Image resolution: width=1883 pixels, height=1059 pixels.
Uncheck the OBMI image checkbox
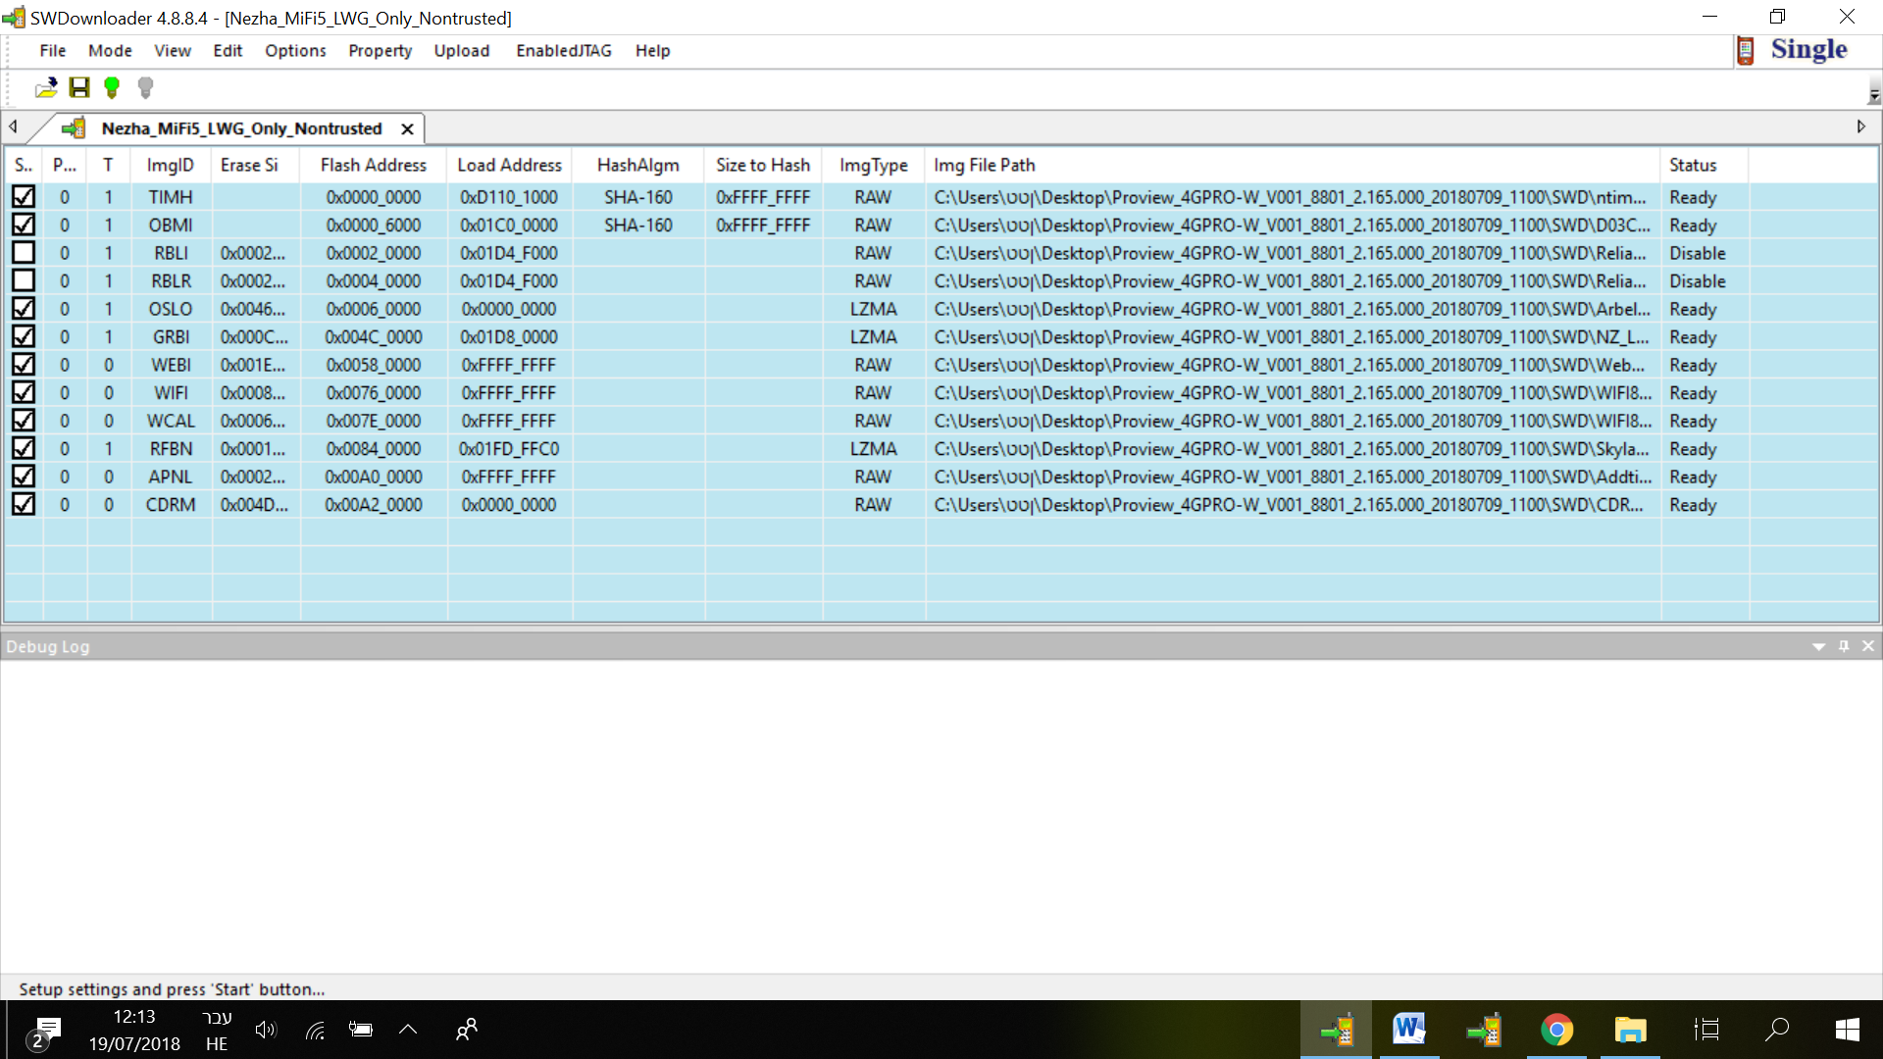24,225
